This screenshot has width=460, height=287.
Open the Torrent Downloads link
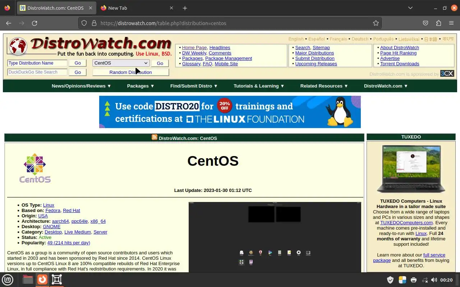(x=400, y=63)
